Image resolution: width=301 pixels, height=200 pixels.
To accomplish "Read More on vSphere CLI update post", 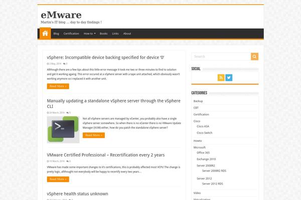I will point(94,135).
